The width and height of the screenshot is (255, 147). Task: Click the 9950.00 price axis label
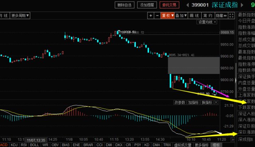click(227, 44)
